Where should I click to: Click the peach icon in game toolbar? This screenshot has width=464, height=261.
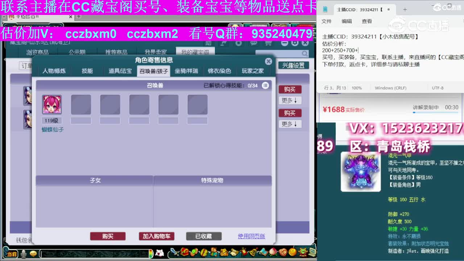[x=273, y=252]
